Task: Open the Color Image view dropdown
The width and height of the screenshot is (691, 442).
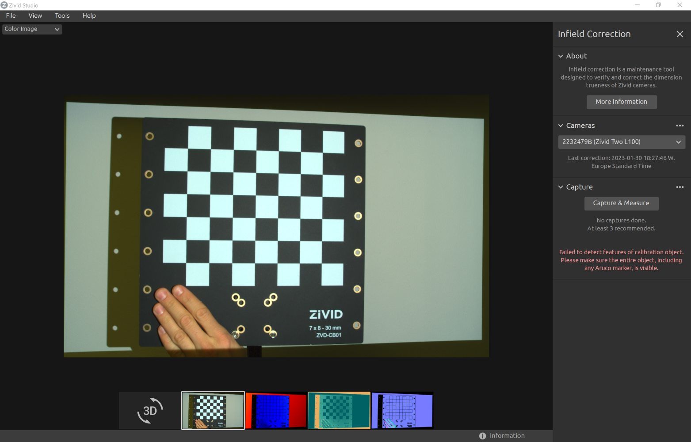Action: pos(32,29)
